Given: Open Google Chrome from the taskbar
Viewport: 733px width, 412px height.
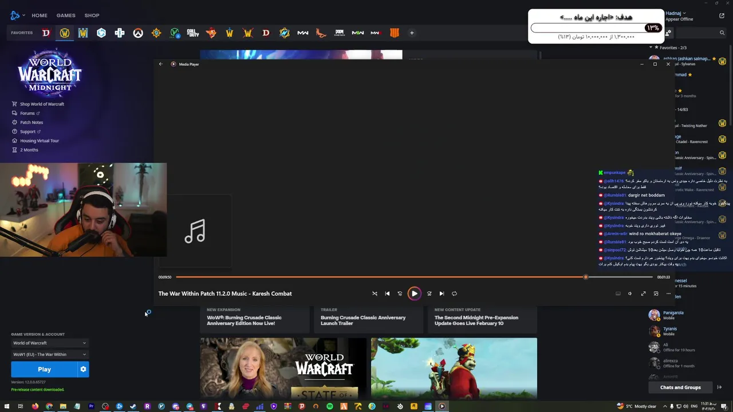Looking at the screenshot, I should 49,406.
